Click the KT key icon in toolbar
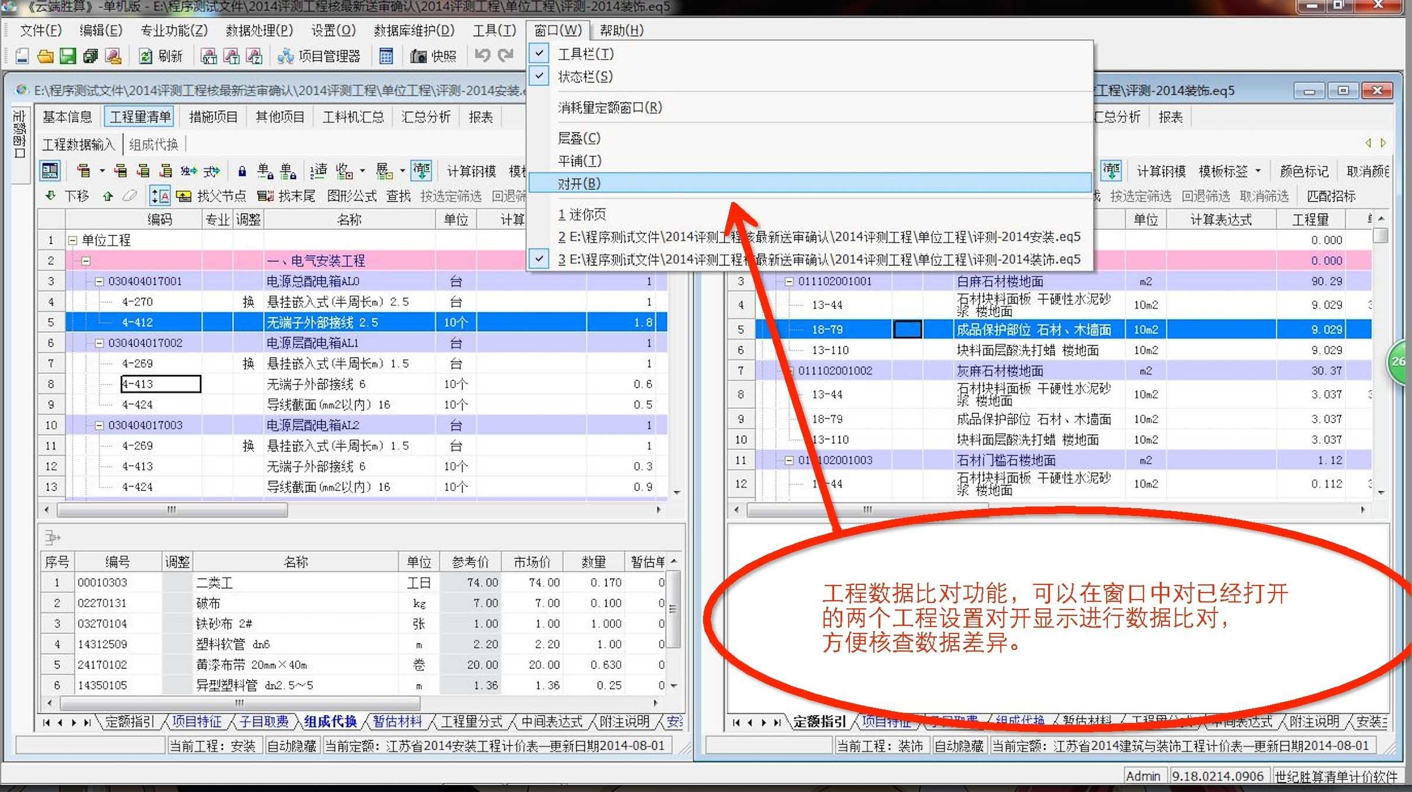 click(x=209, y=56)
